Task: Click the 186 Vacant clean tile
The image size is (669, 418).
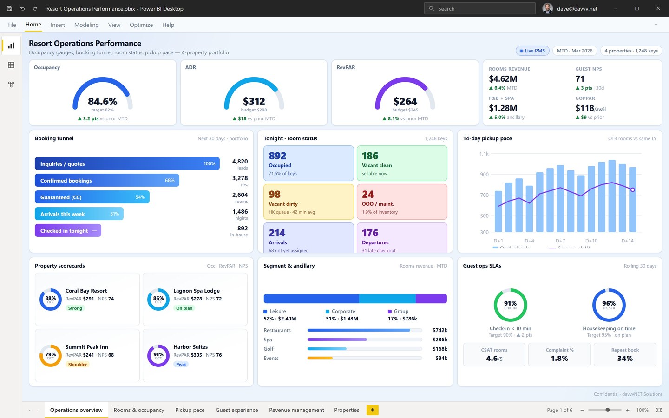Action: click(x=402, y=163)
